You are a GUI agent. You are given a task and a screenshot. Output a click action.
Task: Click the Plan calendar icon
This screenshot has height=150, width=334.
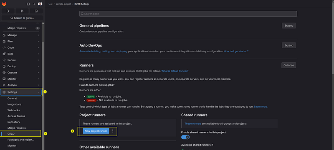(4, 42)
